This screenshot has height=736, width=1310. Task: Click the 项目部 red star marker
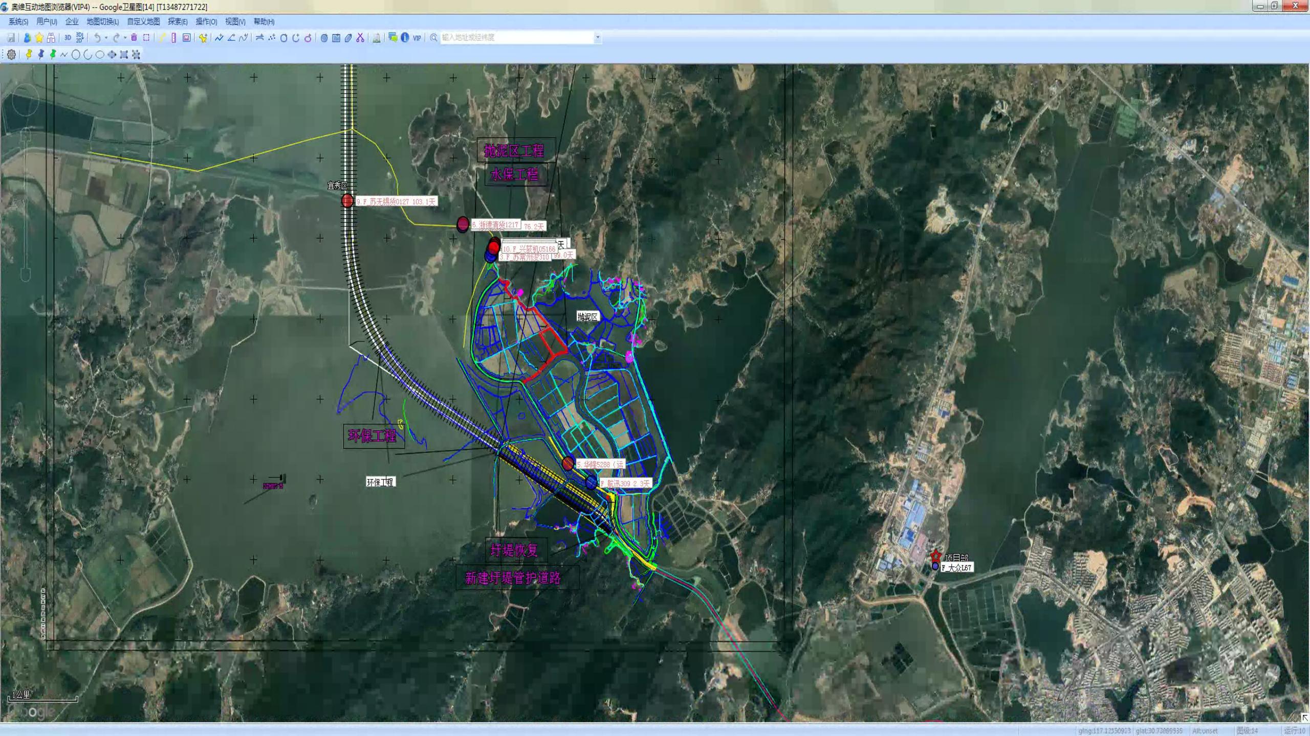coord(935,556)
